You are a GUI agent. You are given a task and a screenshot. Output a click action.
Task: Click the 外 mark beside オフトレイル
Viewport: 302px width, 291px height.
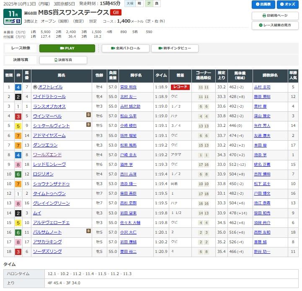tap(35, 87)
